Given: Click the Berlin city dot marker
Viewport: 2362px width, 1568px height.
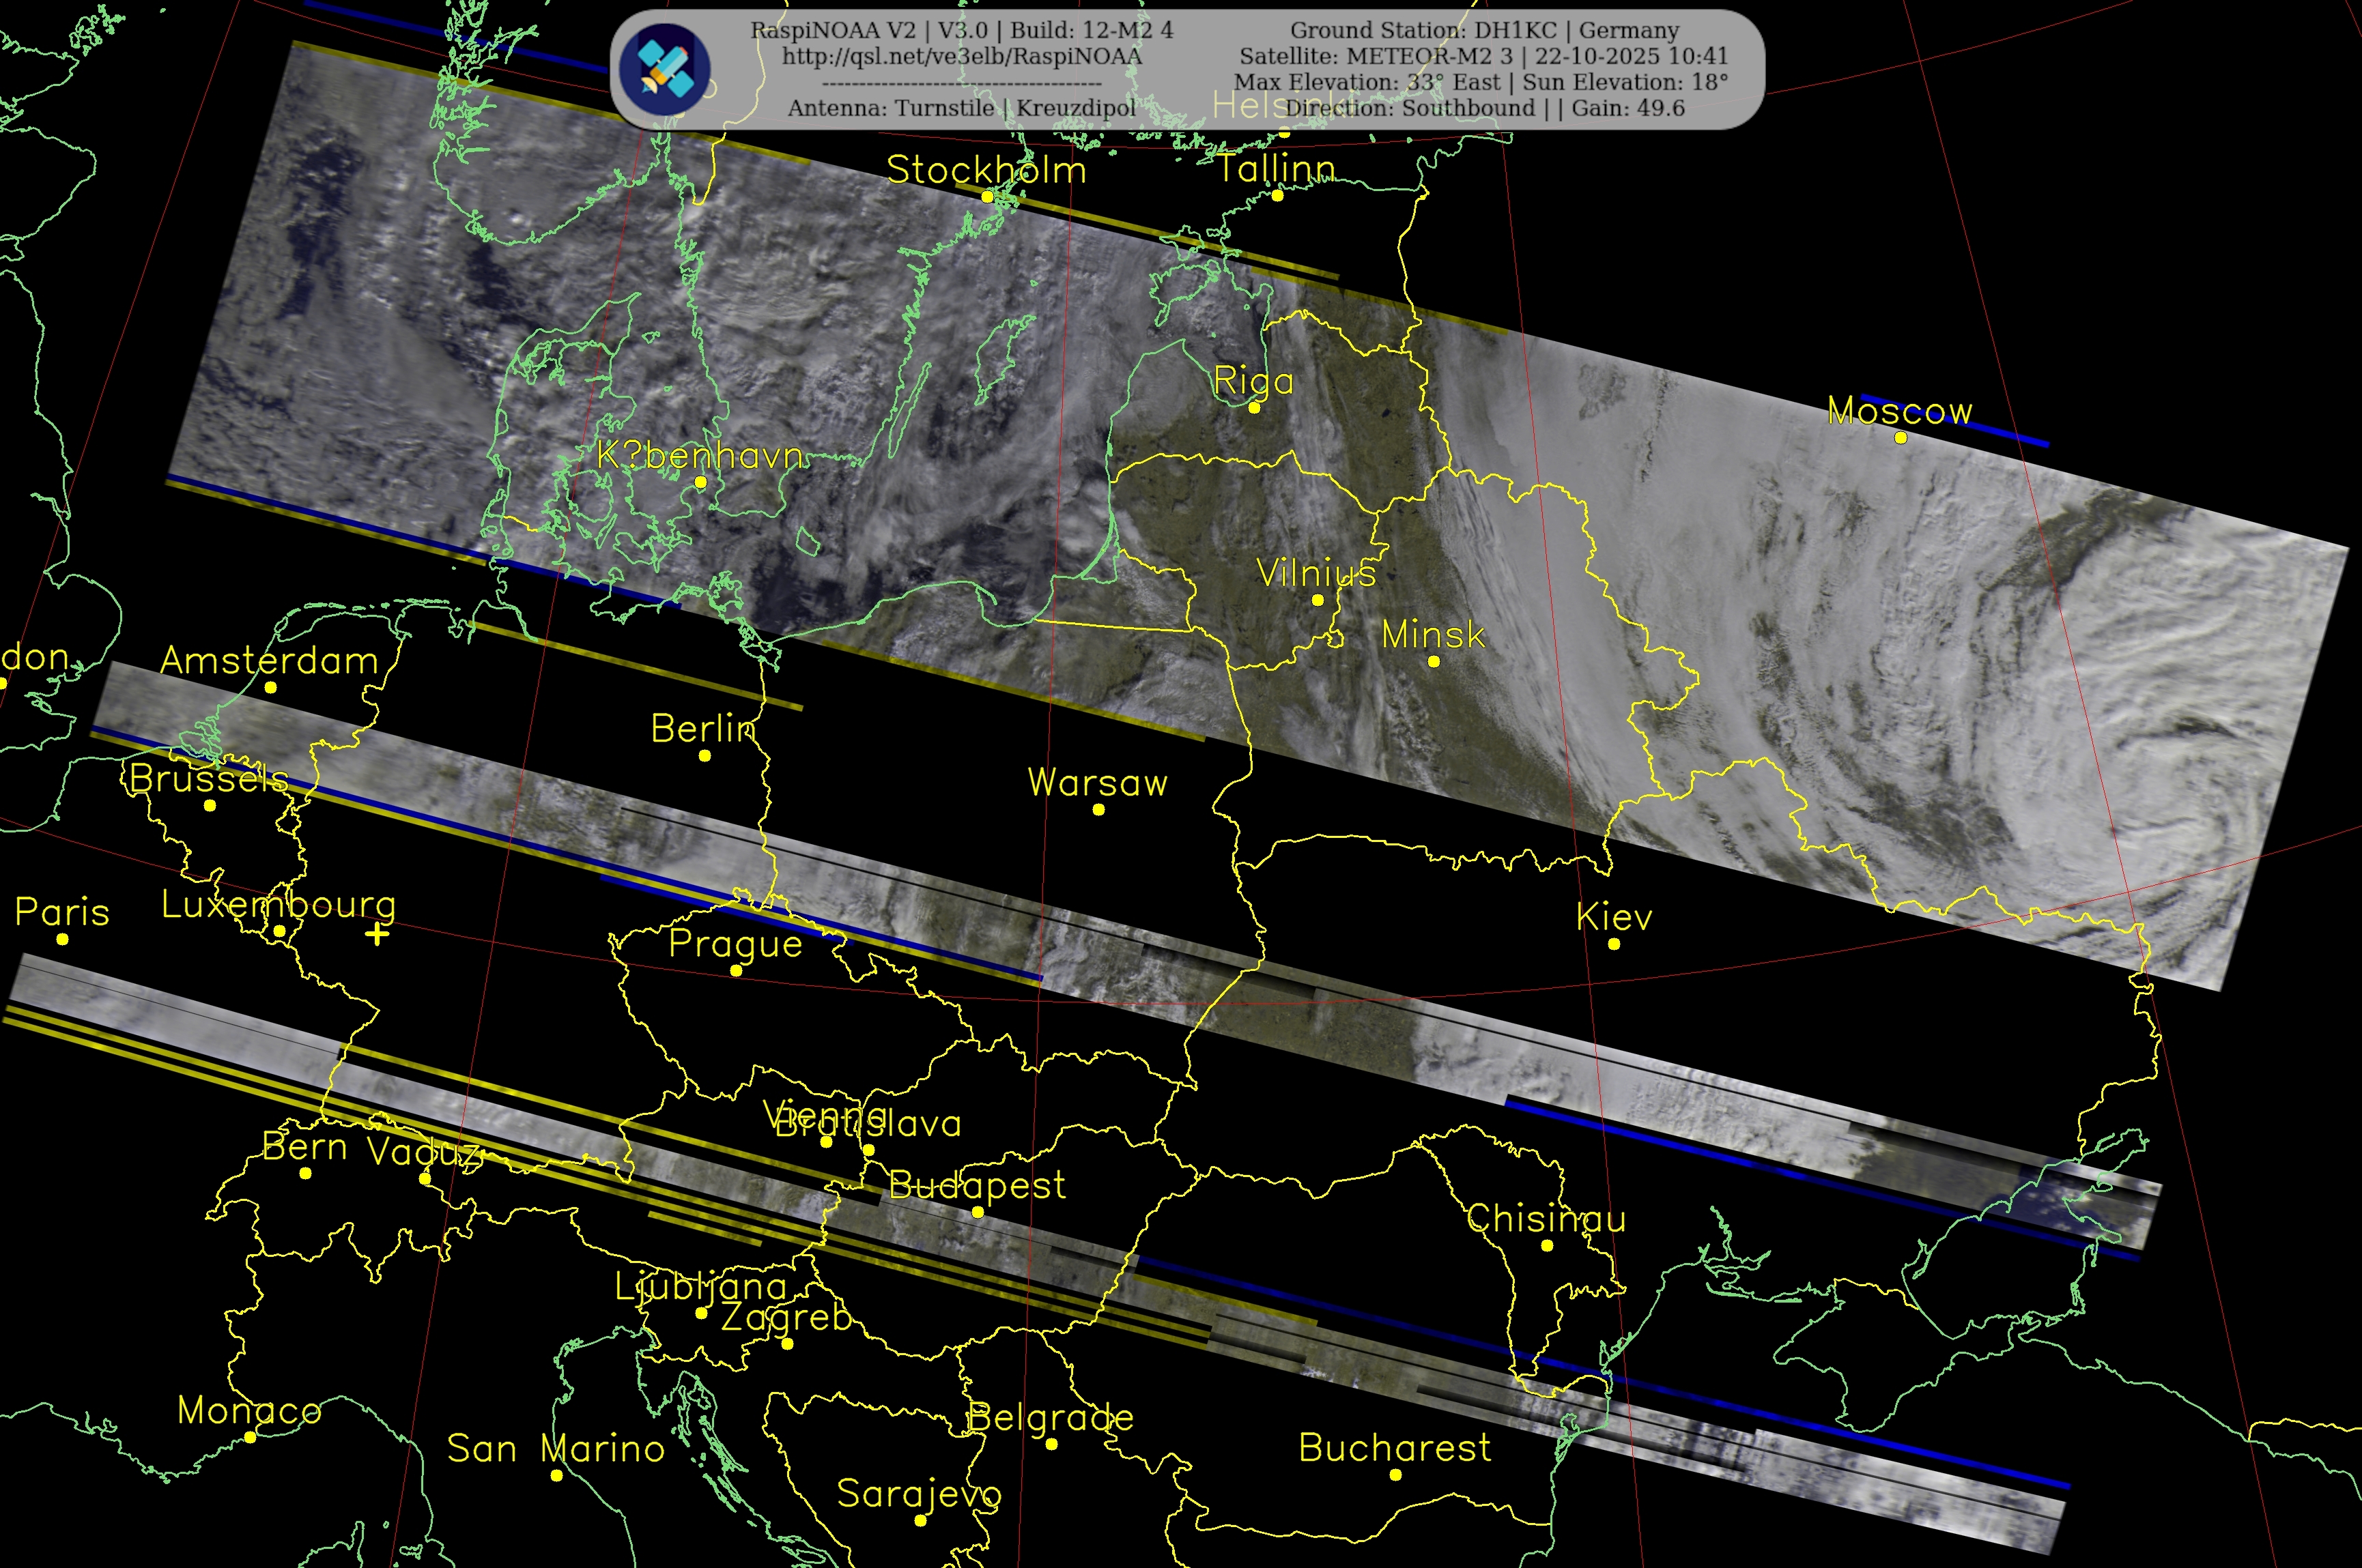Looking at the screenshot, I should coord(705,756).
